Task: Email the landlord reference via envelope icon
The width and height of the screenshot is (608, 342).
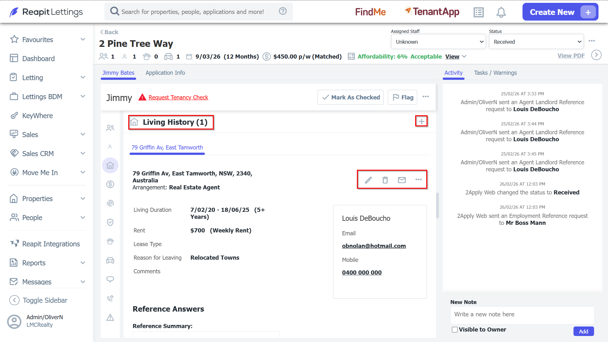Action: 402,180
